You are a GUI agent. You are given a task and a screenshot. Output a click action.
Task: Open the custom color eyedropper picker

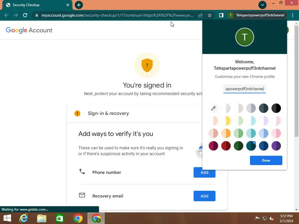(213, 108)
